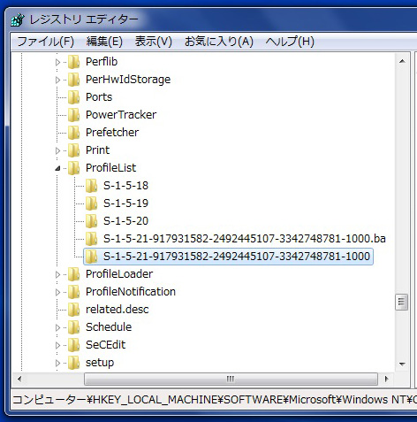Screen dimensions: 417x422
Task: Expand the PerHwIdStorage key
Action: pos(57,80)
